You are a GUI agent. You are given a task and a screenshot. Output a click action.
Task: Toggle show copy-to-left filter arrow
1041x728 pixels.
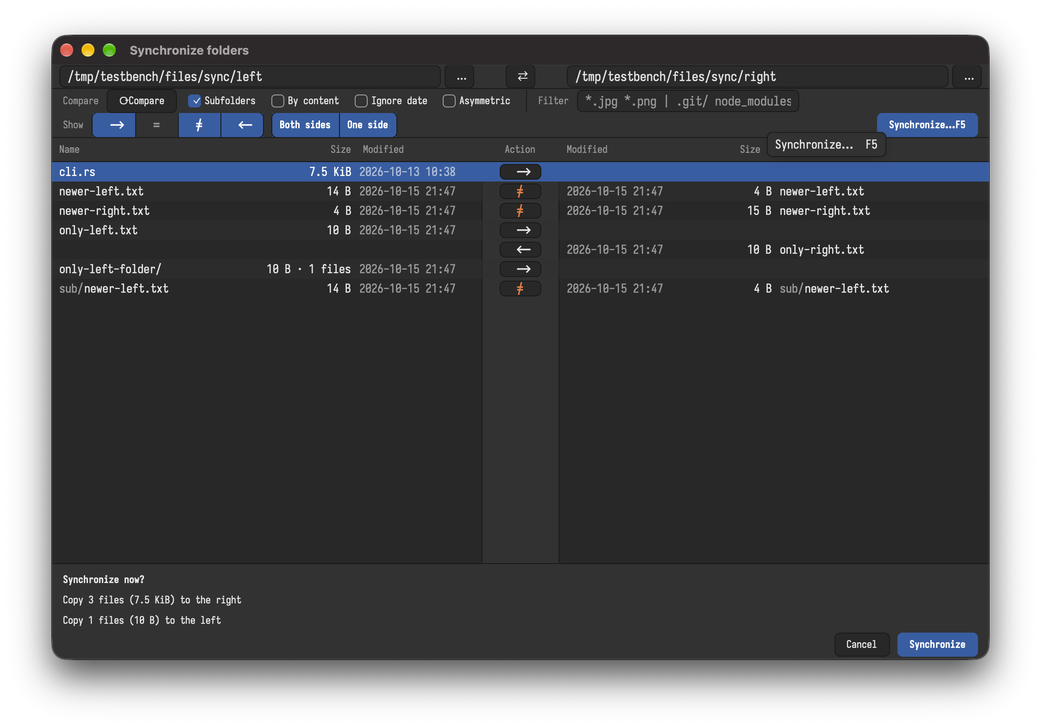pos(242,125)
